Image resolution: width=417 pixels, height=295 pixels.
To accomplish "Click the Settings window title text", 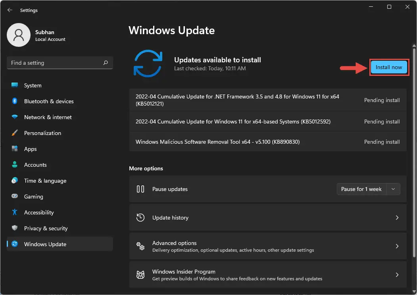I will (29, 10).
